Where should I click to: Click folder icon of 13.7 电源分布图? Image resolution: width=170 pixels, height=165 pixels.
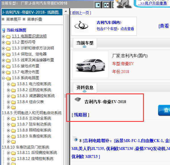(x=8, y=72)
